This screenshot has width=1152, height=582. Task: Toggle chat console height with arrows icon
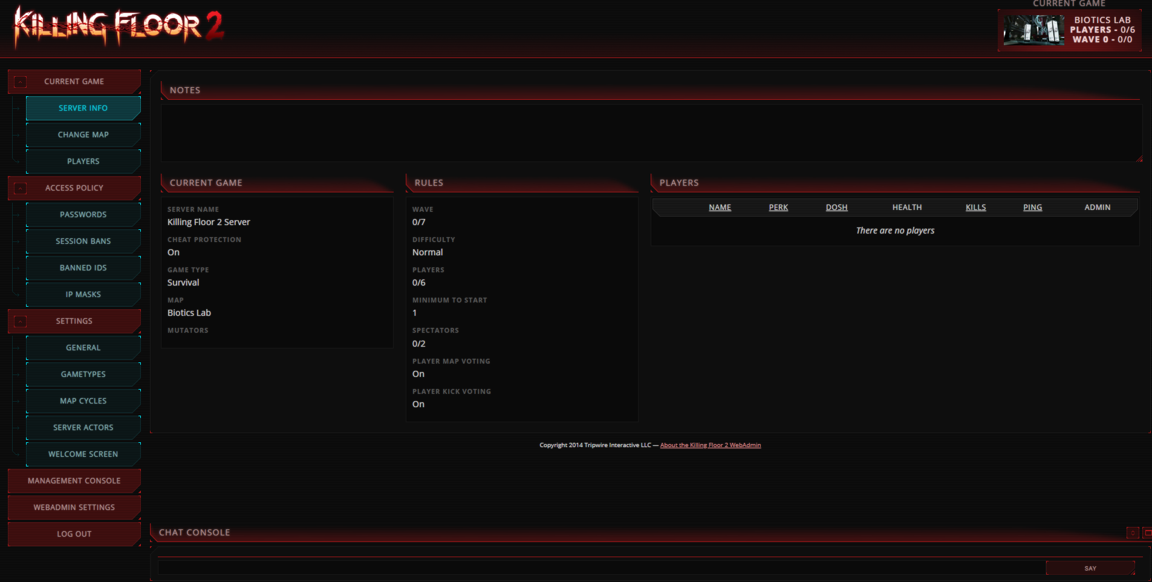point(1133,532)
